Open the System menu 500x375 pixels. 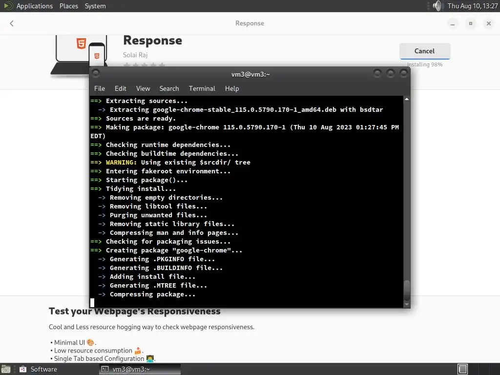[x=95, y=6]
